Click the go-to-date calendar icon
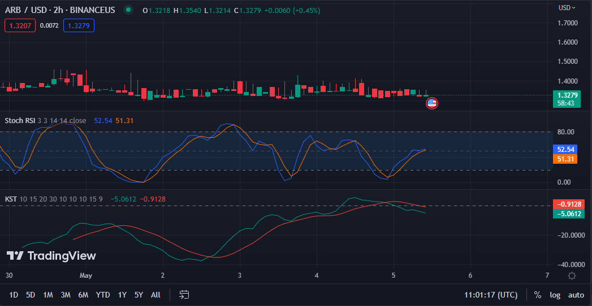Viewport: 592px width, 306px height. (184, 294)
